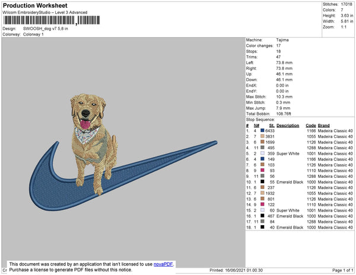The height and width of the screenshot is (275, 356).
Task: Click stitch count '6433' in row 1
Action: pyautogui.click(x=270, y=131)
